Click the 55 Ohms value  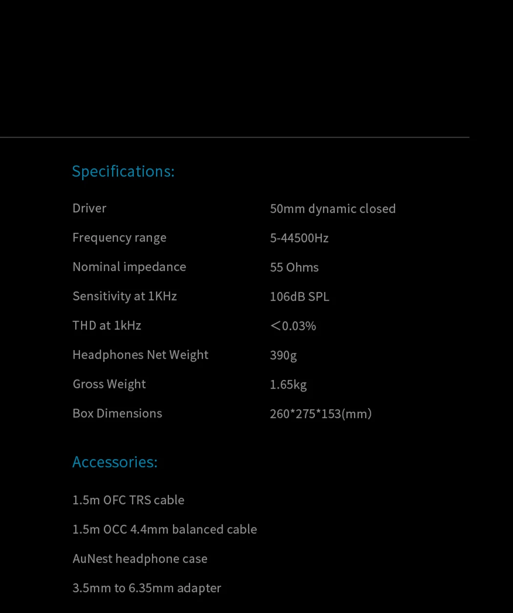tap(294, 267)
